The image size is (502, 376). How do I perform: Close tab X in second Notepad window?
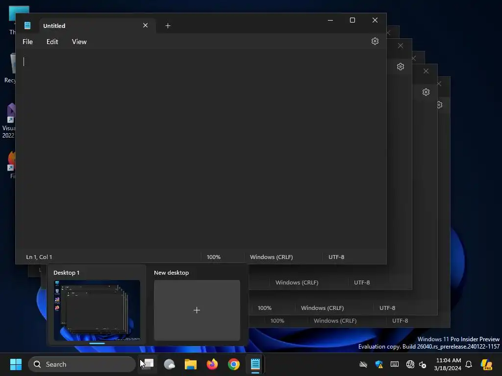click(401, 46)
